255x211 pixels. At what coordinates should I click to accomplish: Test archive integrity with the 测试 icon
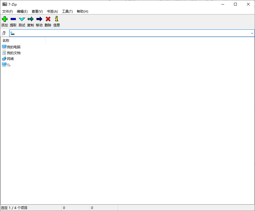22,21
